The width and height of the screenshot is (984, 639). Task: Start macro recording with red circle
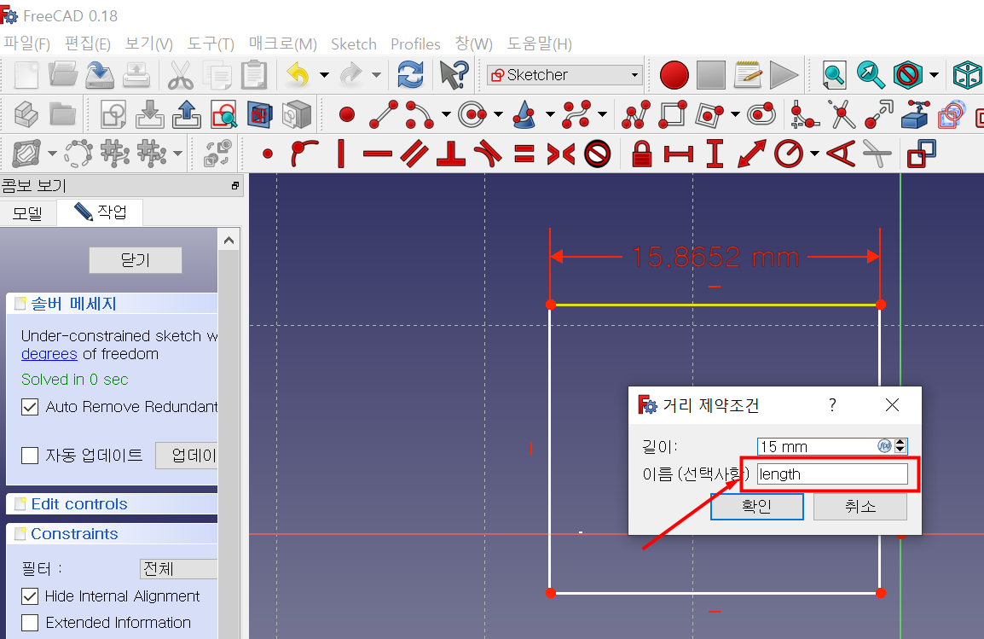tap(674, 75)
